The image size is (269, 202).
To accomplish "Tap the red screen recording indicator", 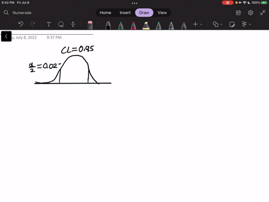I will coord(228,3).
